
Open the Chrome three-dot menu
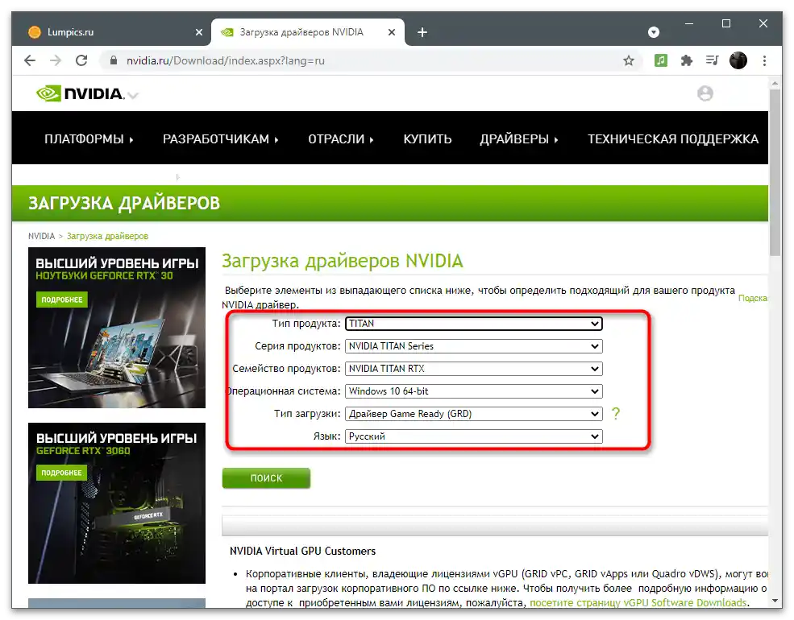(x=764, y=60)
